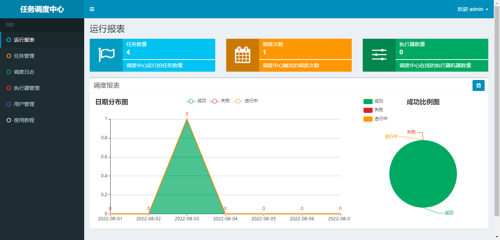Open the date range picker in 调度报表 panel
The height and width of the screenshot is (240, 500).
coord(478,85)
